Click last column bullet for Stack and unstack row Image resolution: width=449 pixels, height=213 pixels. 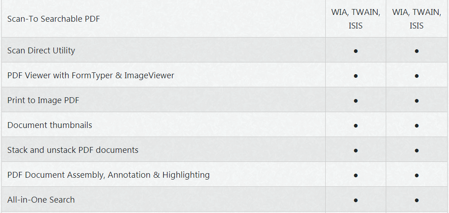point(416,151)
